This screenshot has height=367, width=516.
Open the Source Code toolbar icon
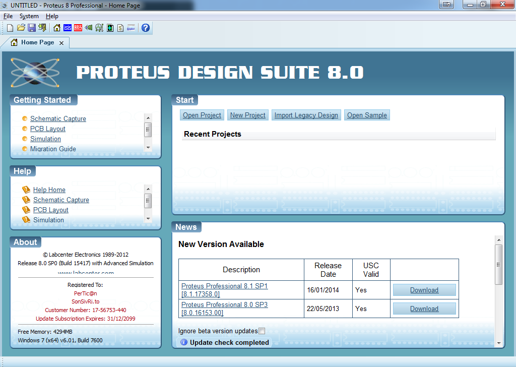pyautogui.click(x=131, y=28)
